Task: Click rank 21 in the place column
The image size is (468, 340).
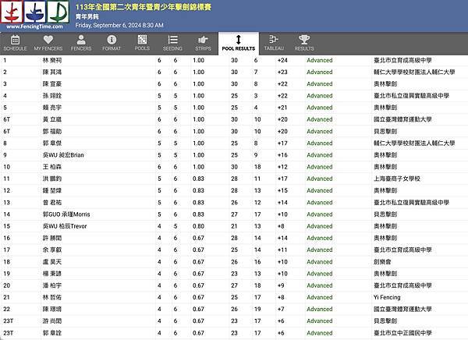Action: coord(6,297)
